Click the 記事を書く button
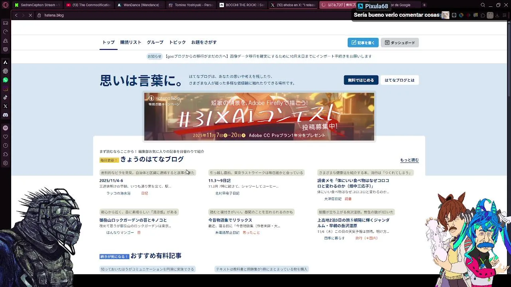Screen dimensions: 511x287 [363, 43]
